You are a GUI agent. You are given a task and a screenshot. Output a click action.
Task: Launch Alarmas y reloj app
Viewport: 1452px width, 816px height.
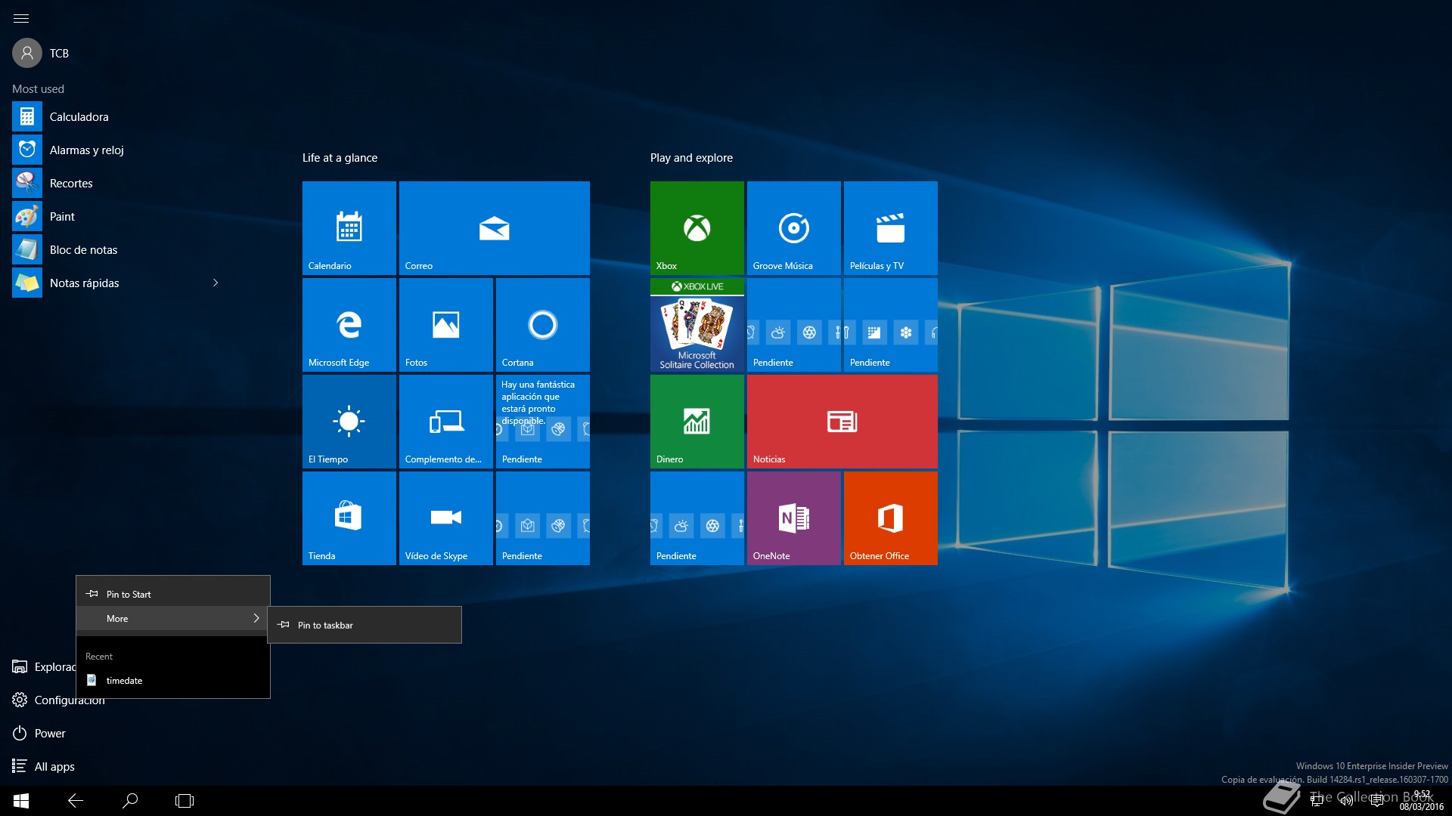click(117, 150)
